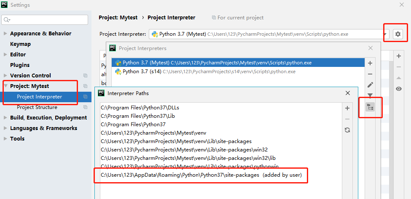This screenshot has width=411, height=199.
Task: Expand the Tools settings node
Action: [5, 138]
